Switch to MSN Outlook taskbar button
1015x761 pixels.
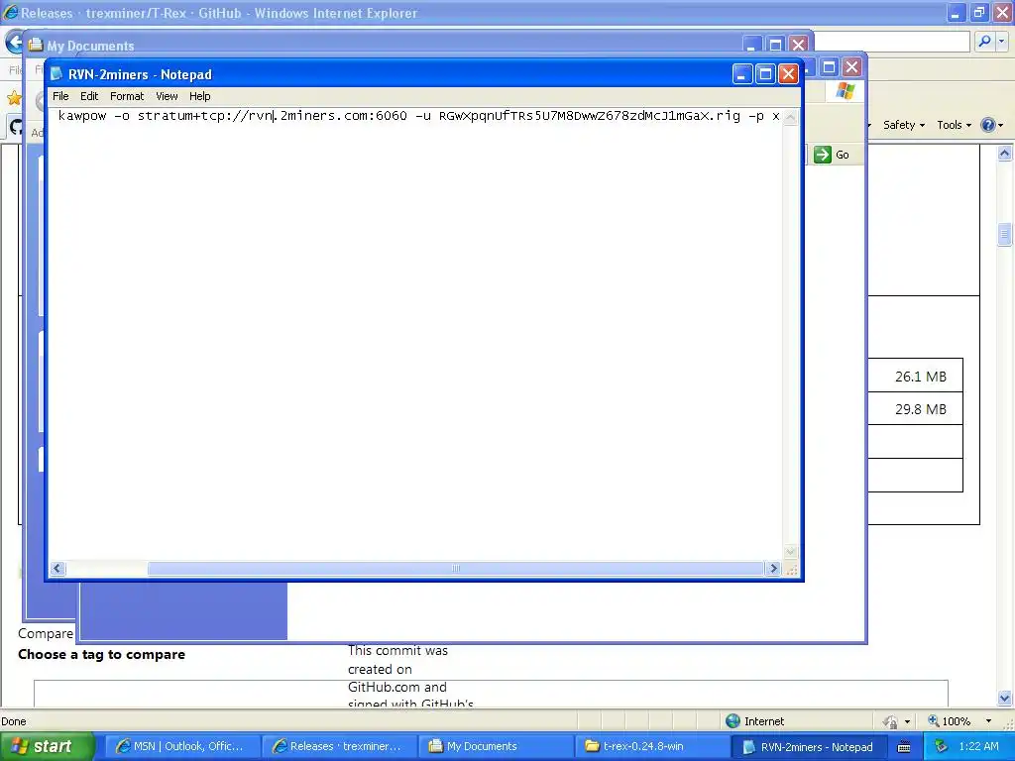(181, 746)
